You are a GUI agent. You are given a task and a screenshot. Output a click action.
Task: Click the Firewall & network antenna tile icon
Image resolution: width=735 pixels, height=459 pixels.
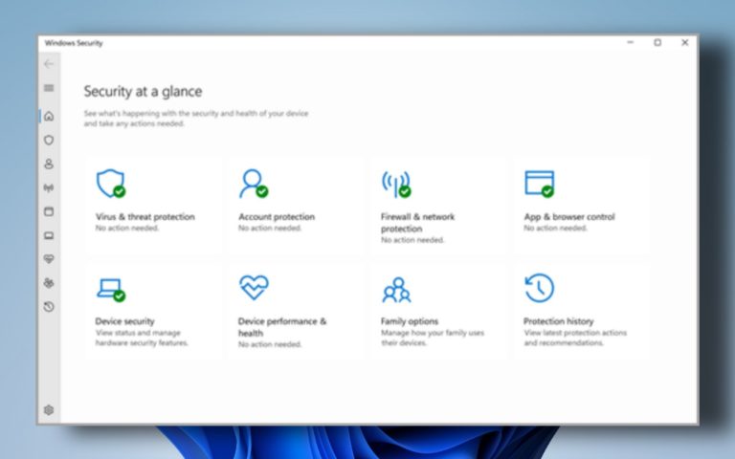click(x=396, y=184)
